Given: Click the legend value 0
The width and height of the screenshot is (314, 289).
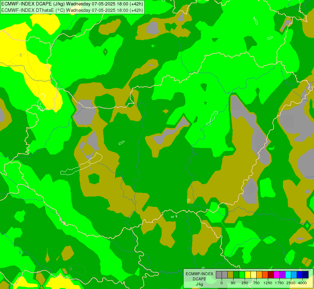Looking at the screenshot, I should coord(222,283).
